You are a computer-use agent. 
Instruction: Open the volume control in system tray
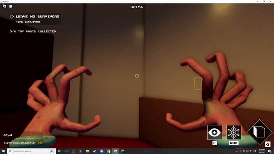pyautogui.click(x=247, y=151)
